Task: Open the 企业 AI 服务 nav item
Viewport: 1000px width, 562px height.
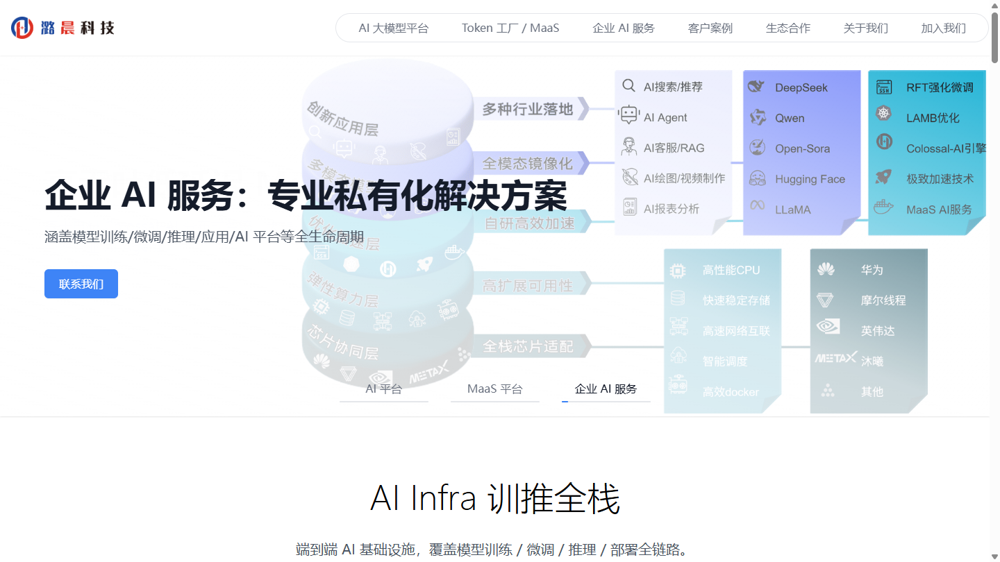Action: click(624, 28)
